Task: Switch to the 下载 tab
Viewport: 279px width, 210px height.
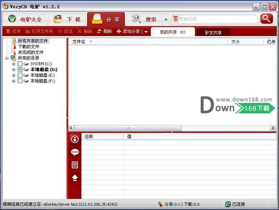Action: [x=67, y=19]
